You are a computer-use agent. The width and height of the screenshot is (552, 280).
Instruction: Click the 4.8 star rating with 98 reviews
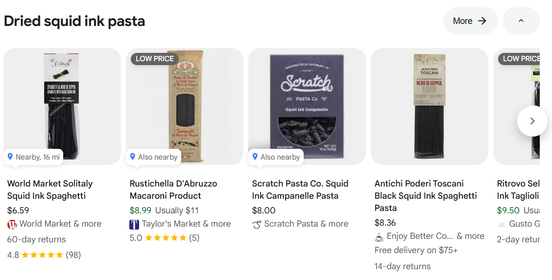44,255
